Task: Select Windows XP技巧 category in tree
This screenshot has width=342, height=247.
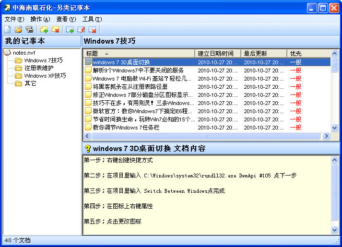Action: 45,76
